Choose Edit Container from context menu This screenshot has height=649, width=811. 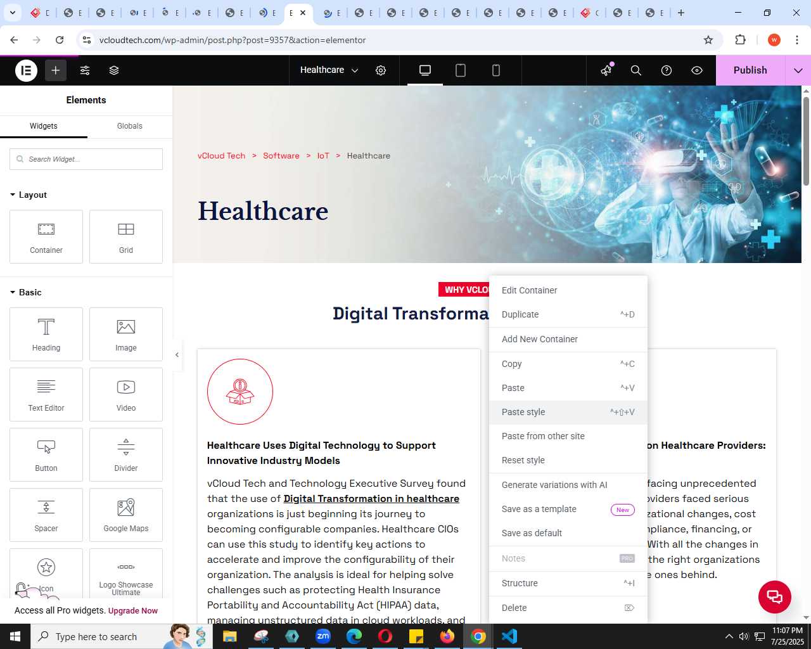[568, 290]
